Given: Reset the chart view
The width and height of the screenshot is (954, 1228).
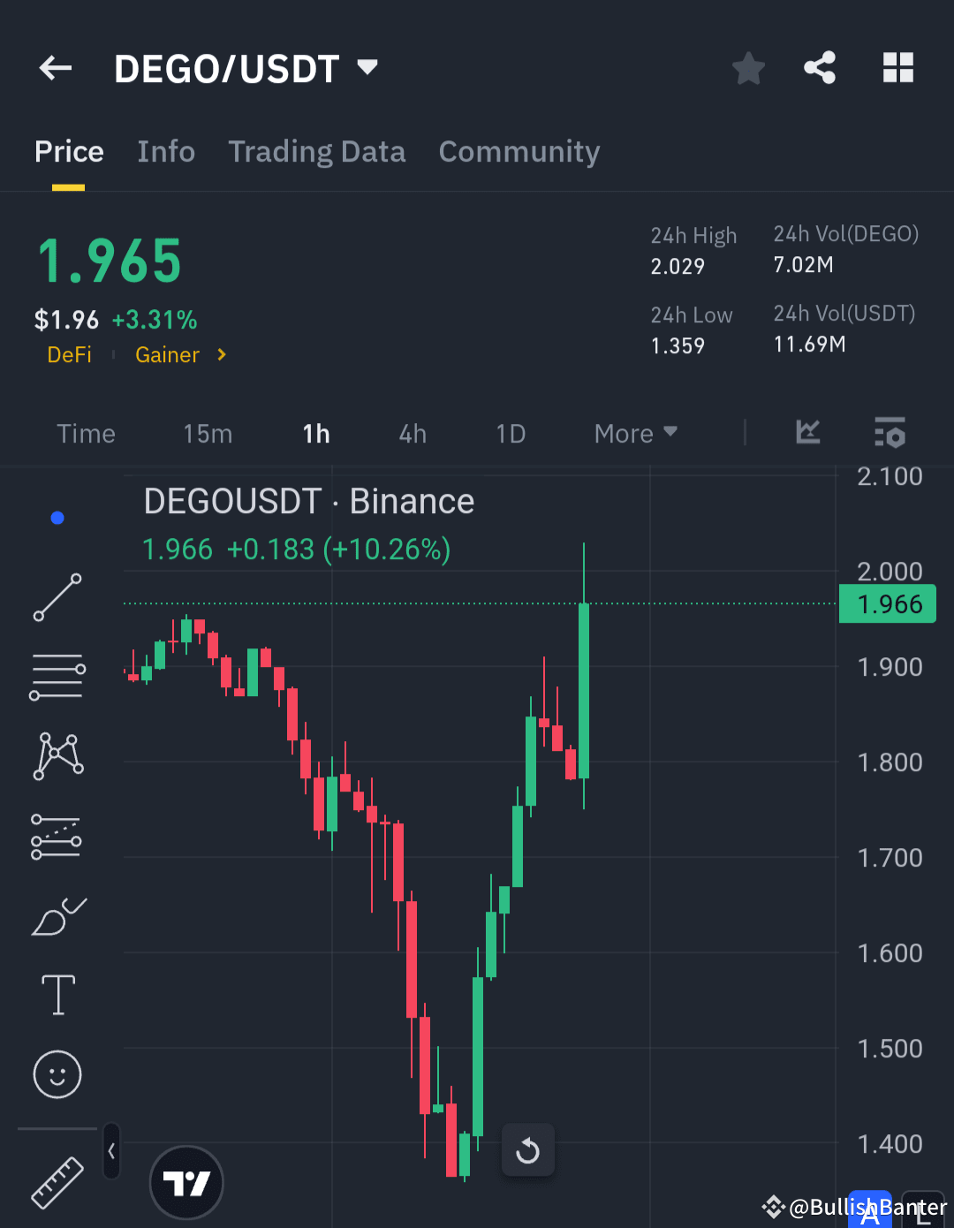Looking at the screenshot, I should [527, 1150].
